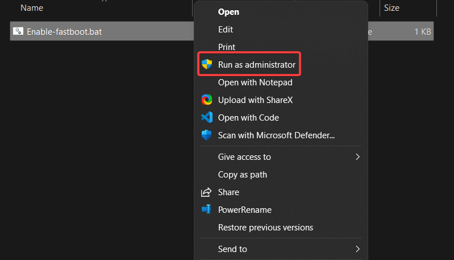Click the ShareX upload icon
This screenshot has width=454, height=260.
click(x=207, y=100)
